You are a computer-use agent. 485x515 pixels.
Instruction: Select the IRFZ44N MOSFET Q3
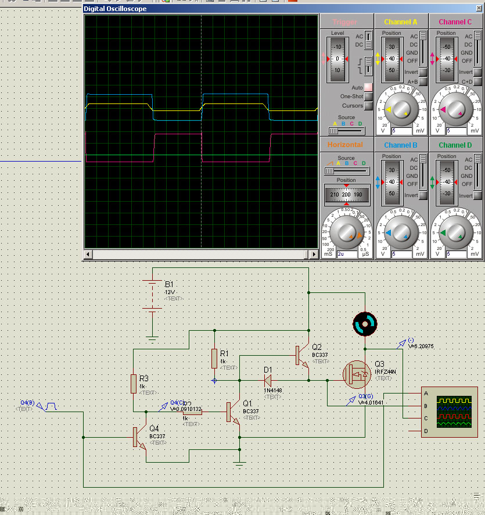[x=355, y=374]
